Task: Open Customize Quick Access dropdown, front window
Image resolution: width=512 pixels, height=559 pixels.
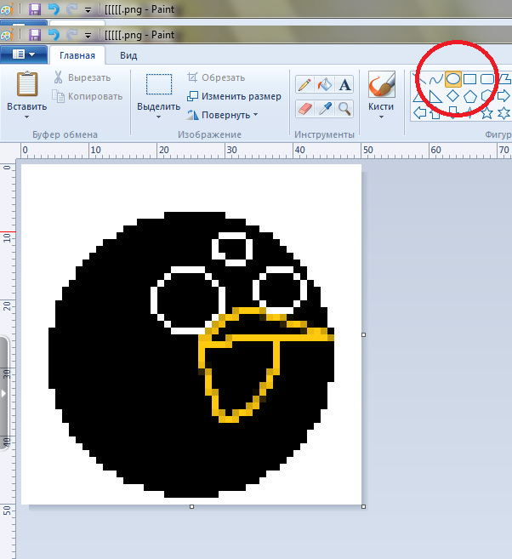Action: click(88, 36)
